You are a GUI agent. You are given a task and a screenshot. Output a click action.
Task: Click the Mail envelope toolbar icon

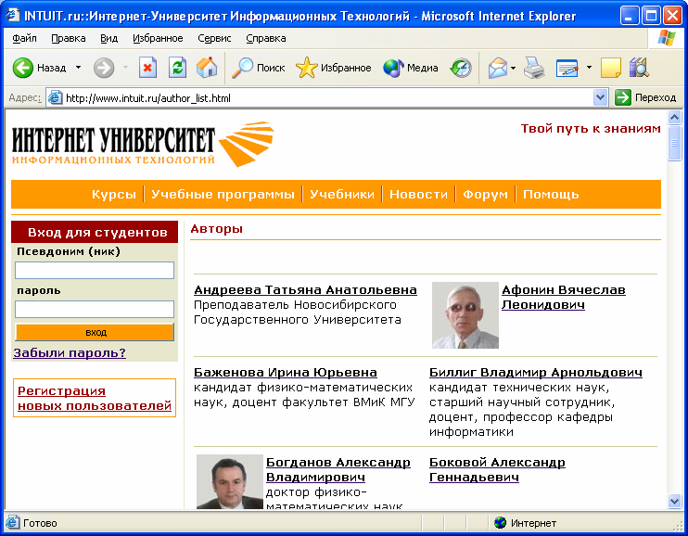pyautogui.click(x=498, y=68)
